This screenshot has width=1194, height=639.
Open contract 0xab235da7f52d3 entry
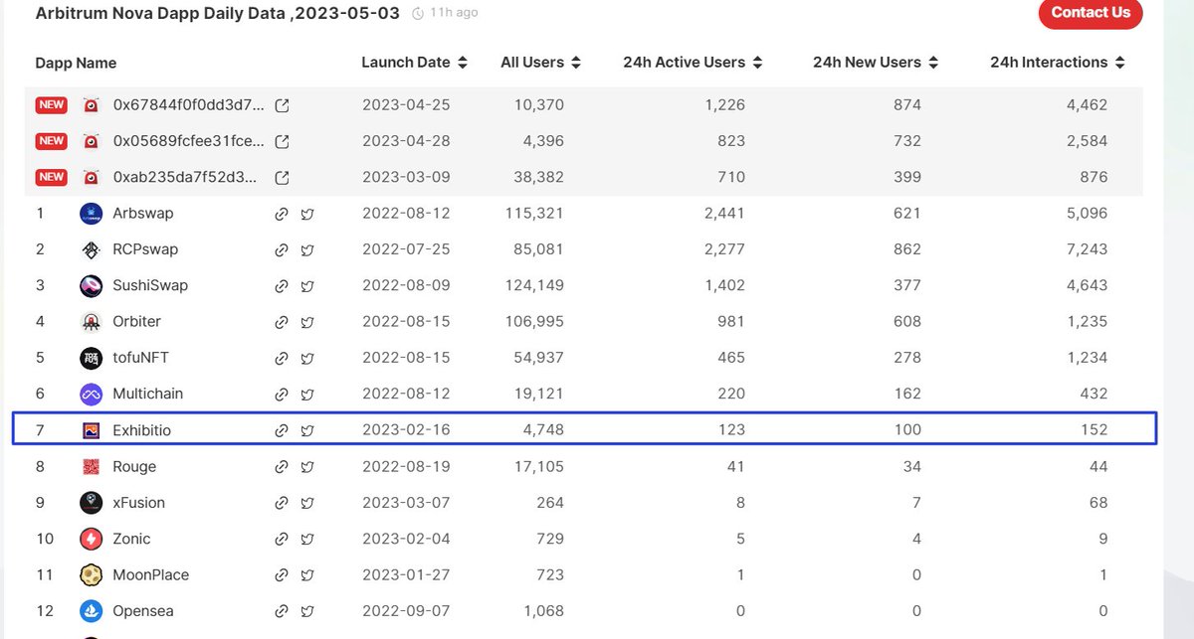tap(186, 177)
